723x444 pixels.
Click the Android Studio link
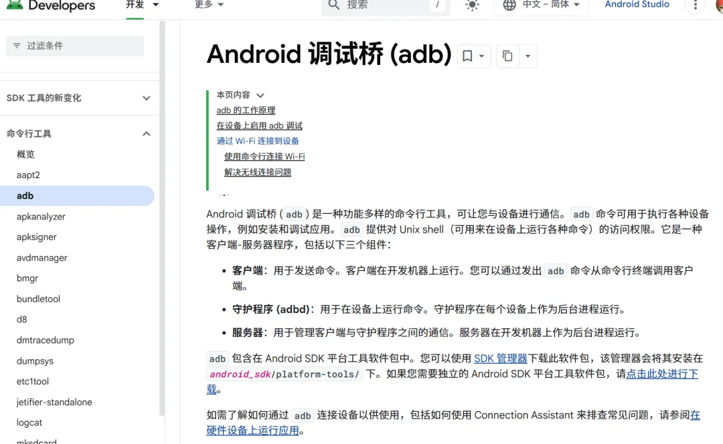637,5
